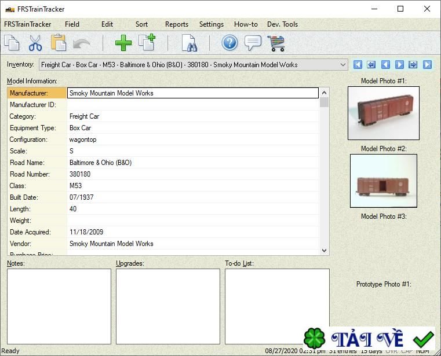Click the Paste clipboard icon
441x356 pixels.
coord(58,43)
